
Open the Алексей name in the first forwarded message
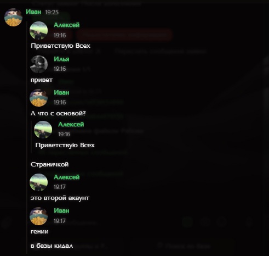click(x=67, y=25)
